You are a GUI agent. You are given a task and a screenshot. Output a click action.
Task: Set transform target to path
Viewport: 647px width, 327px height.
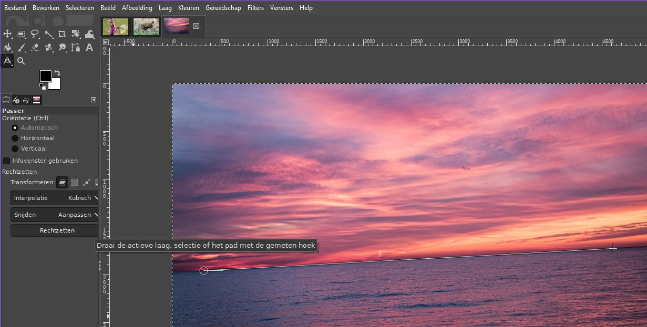click(86, 182)
